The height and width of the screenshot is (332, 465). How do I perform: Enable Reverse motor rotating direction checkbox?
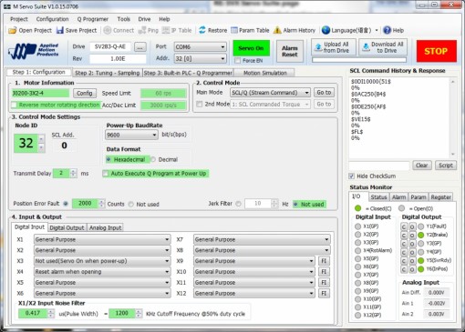(x=14, y=105)
